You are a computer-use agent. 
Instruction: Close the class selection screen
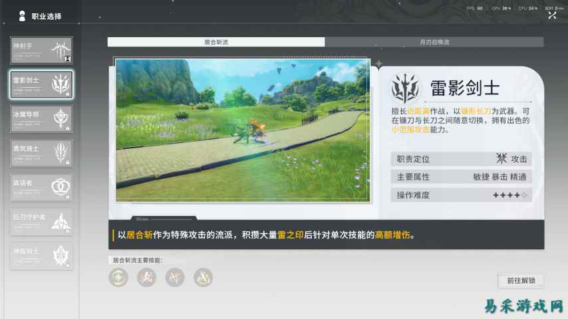click(552, 15)
